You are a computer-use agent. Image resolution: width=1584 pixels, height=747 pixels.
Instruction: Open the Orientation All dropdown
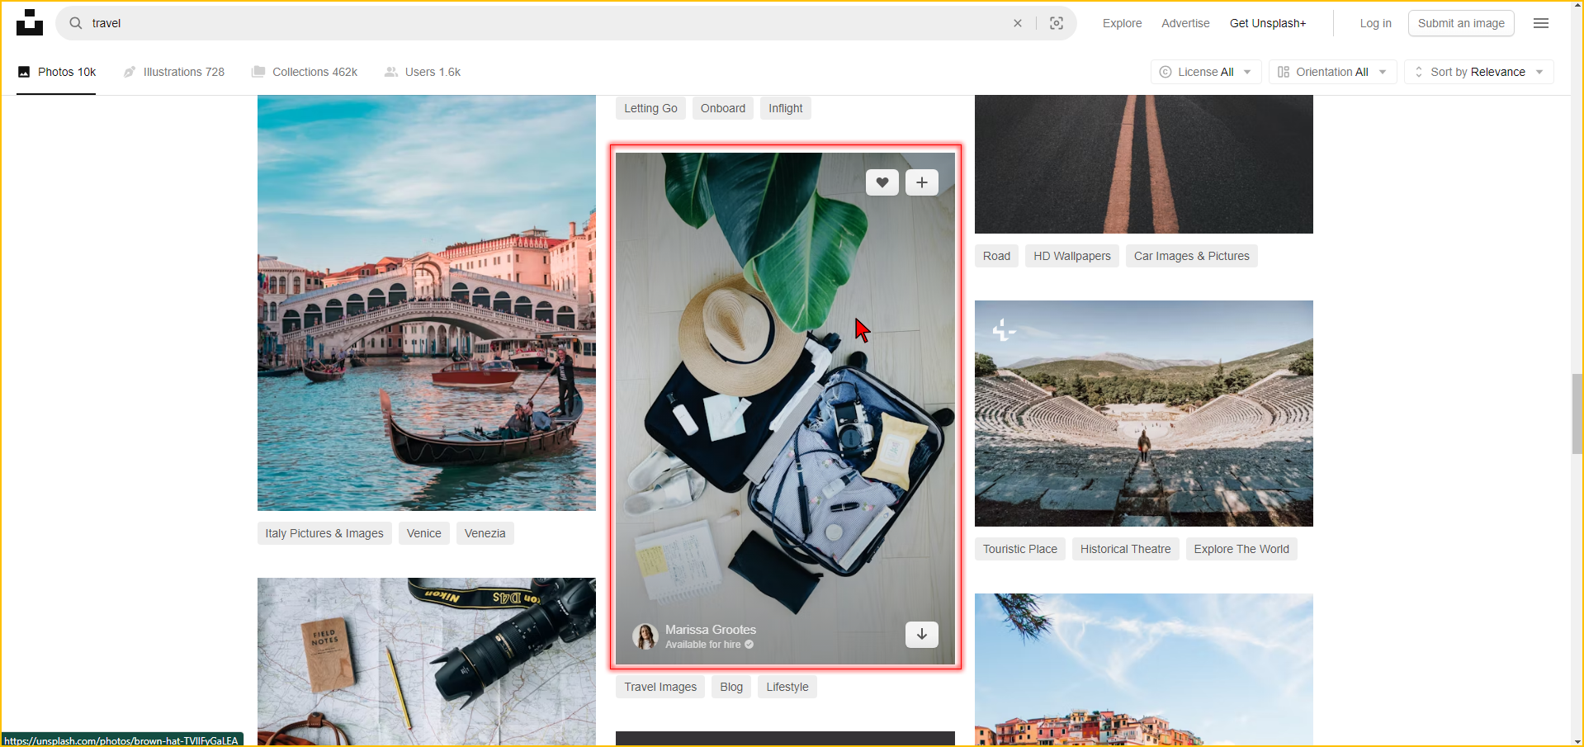pos(1331,72)
